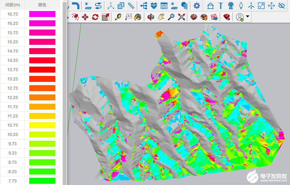Select the tree placement icon
The height and width of the screenshot is (185, 290).
[x=241, y=6]
